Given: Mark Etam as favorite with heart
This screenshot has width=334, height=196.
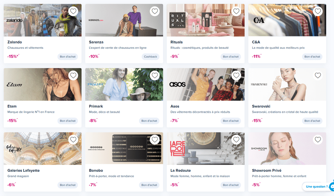Looking at the screenshot, I should click(x=73, y=75).
